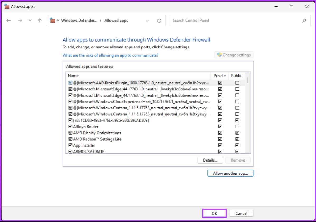316x222 pixels.
Task: Toggle AMD Display Optimizations name checkbox
Action: (x=70, y=133)
